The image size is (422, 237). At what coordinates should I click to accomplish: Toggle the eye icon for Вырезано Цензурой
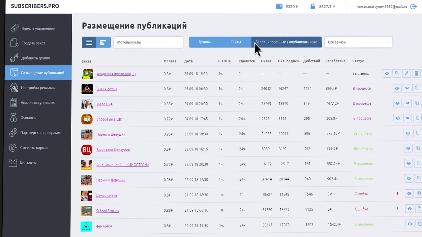[408, 148]
